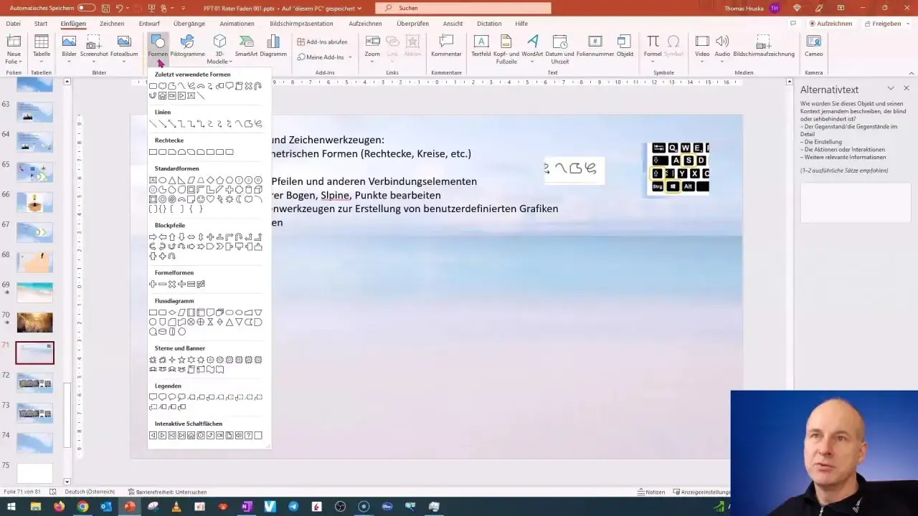Select slide 70 thumbnail in the panel
This screenshot has width=918, height=516.
(35, 322)
